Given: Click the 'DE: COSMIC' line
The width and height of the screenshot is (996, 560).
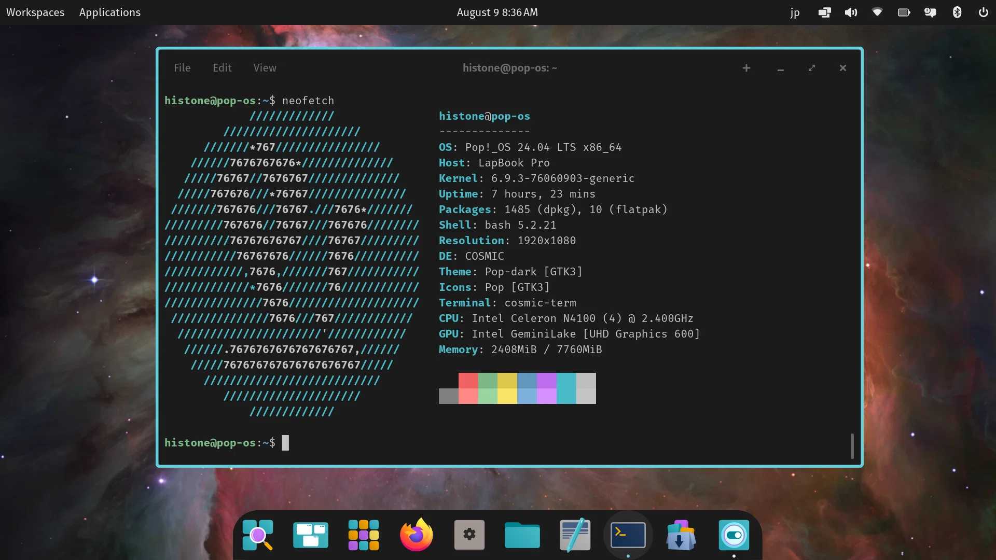Looking at the screenshot, I should point(472,256).
